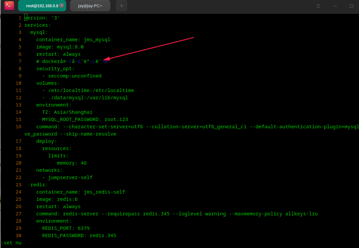Click the "redis:" service key
359x248 pixels.
click(x=39, y=185)
